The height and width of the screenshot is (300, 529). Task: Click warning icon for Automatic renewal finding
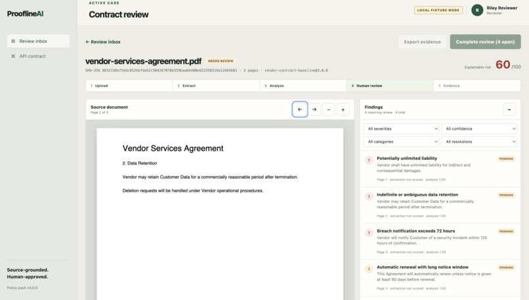[369, 269]
